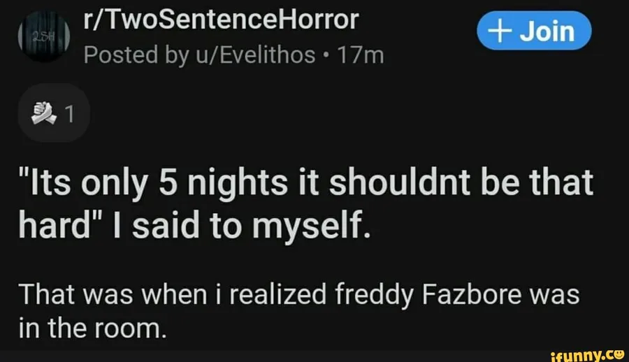Open the r/TwoSentenceHorror subreddit link
Image resolution: width=629 pixels, height=362 pixels.
pyautogui.click(x=221, y=21)
